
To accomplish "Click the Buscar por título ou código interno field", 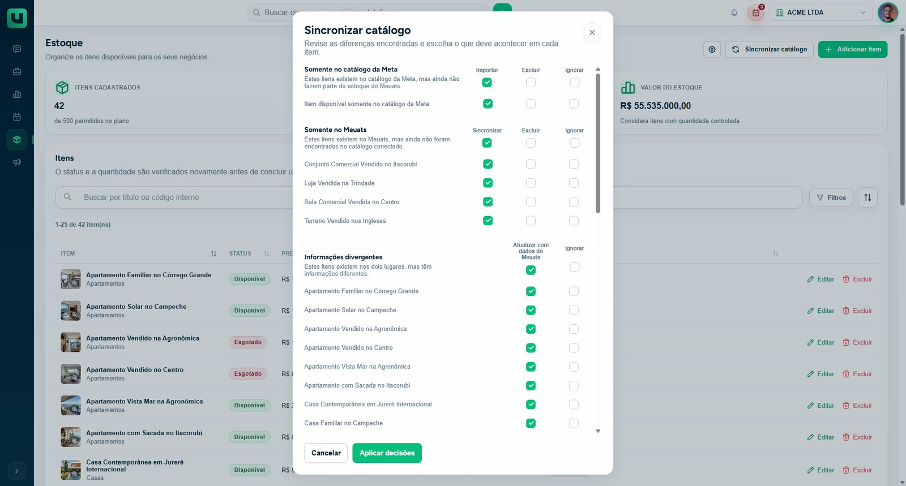I will click(429, 197).
